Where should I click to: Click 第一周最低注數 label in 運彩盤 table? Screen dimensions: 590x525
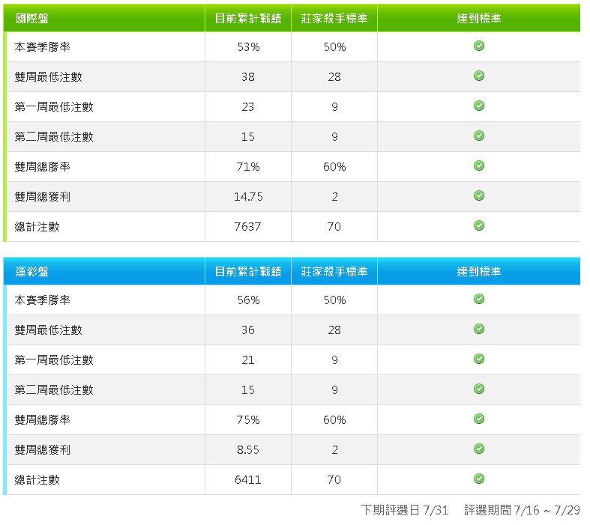[x=54, y=360]
